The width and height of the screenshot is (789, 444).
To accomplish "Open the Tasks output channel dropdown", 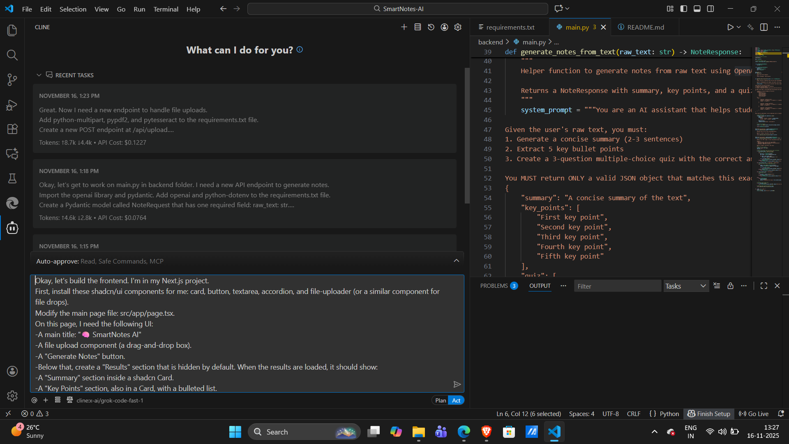I will (685, 286).
